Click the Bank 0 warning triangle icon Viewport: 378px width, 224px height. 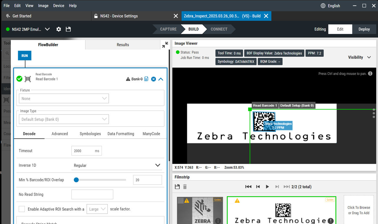tap(128, 79)
